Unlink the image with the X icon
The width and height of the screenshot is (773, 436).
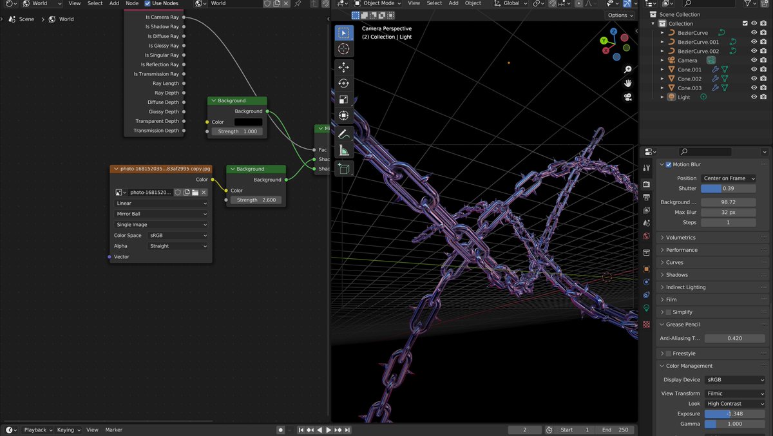point(204,193)
